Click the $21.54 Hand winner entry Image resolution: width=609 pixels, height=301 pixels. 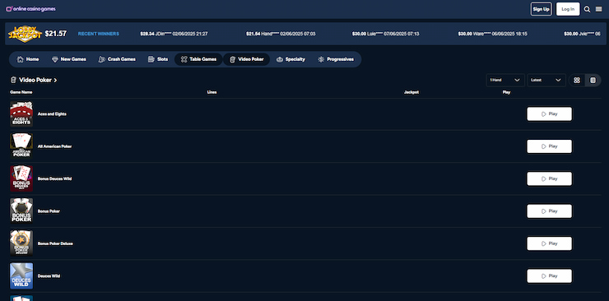click(x=281, y=34)
